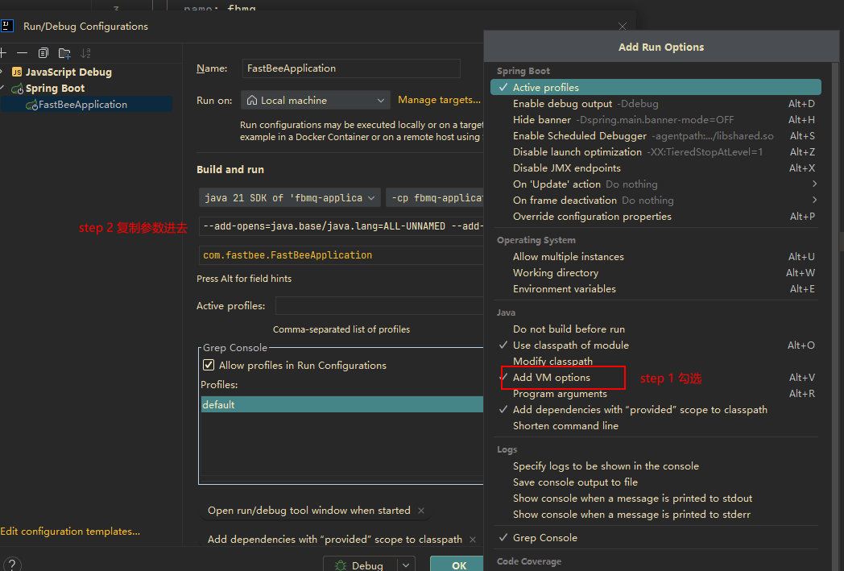
Task: Select Modify classpath option
Action: click(x=656, y=361)
